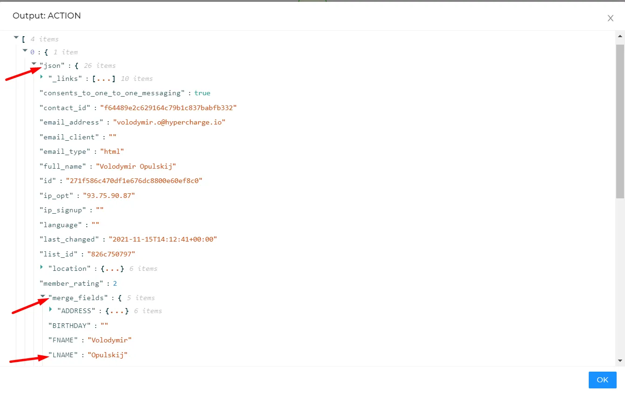Screen dimensions: 625x393
Task: Close the Output: ACTION dialog
Action: tap(610, 18)
